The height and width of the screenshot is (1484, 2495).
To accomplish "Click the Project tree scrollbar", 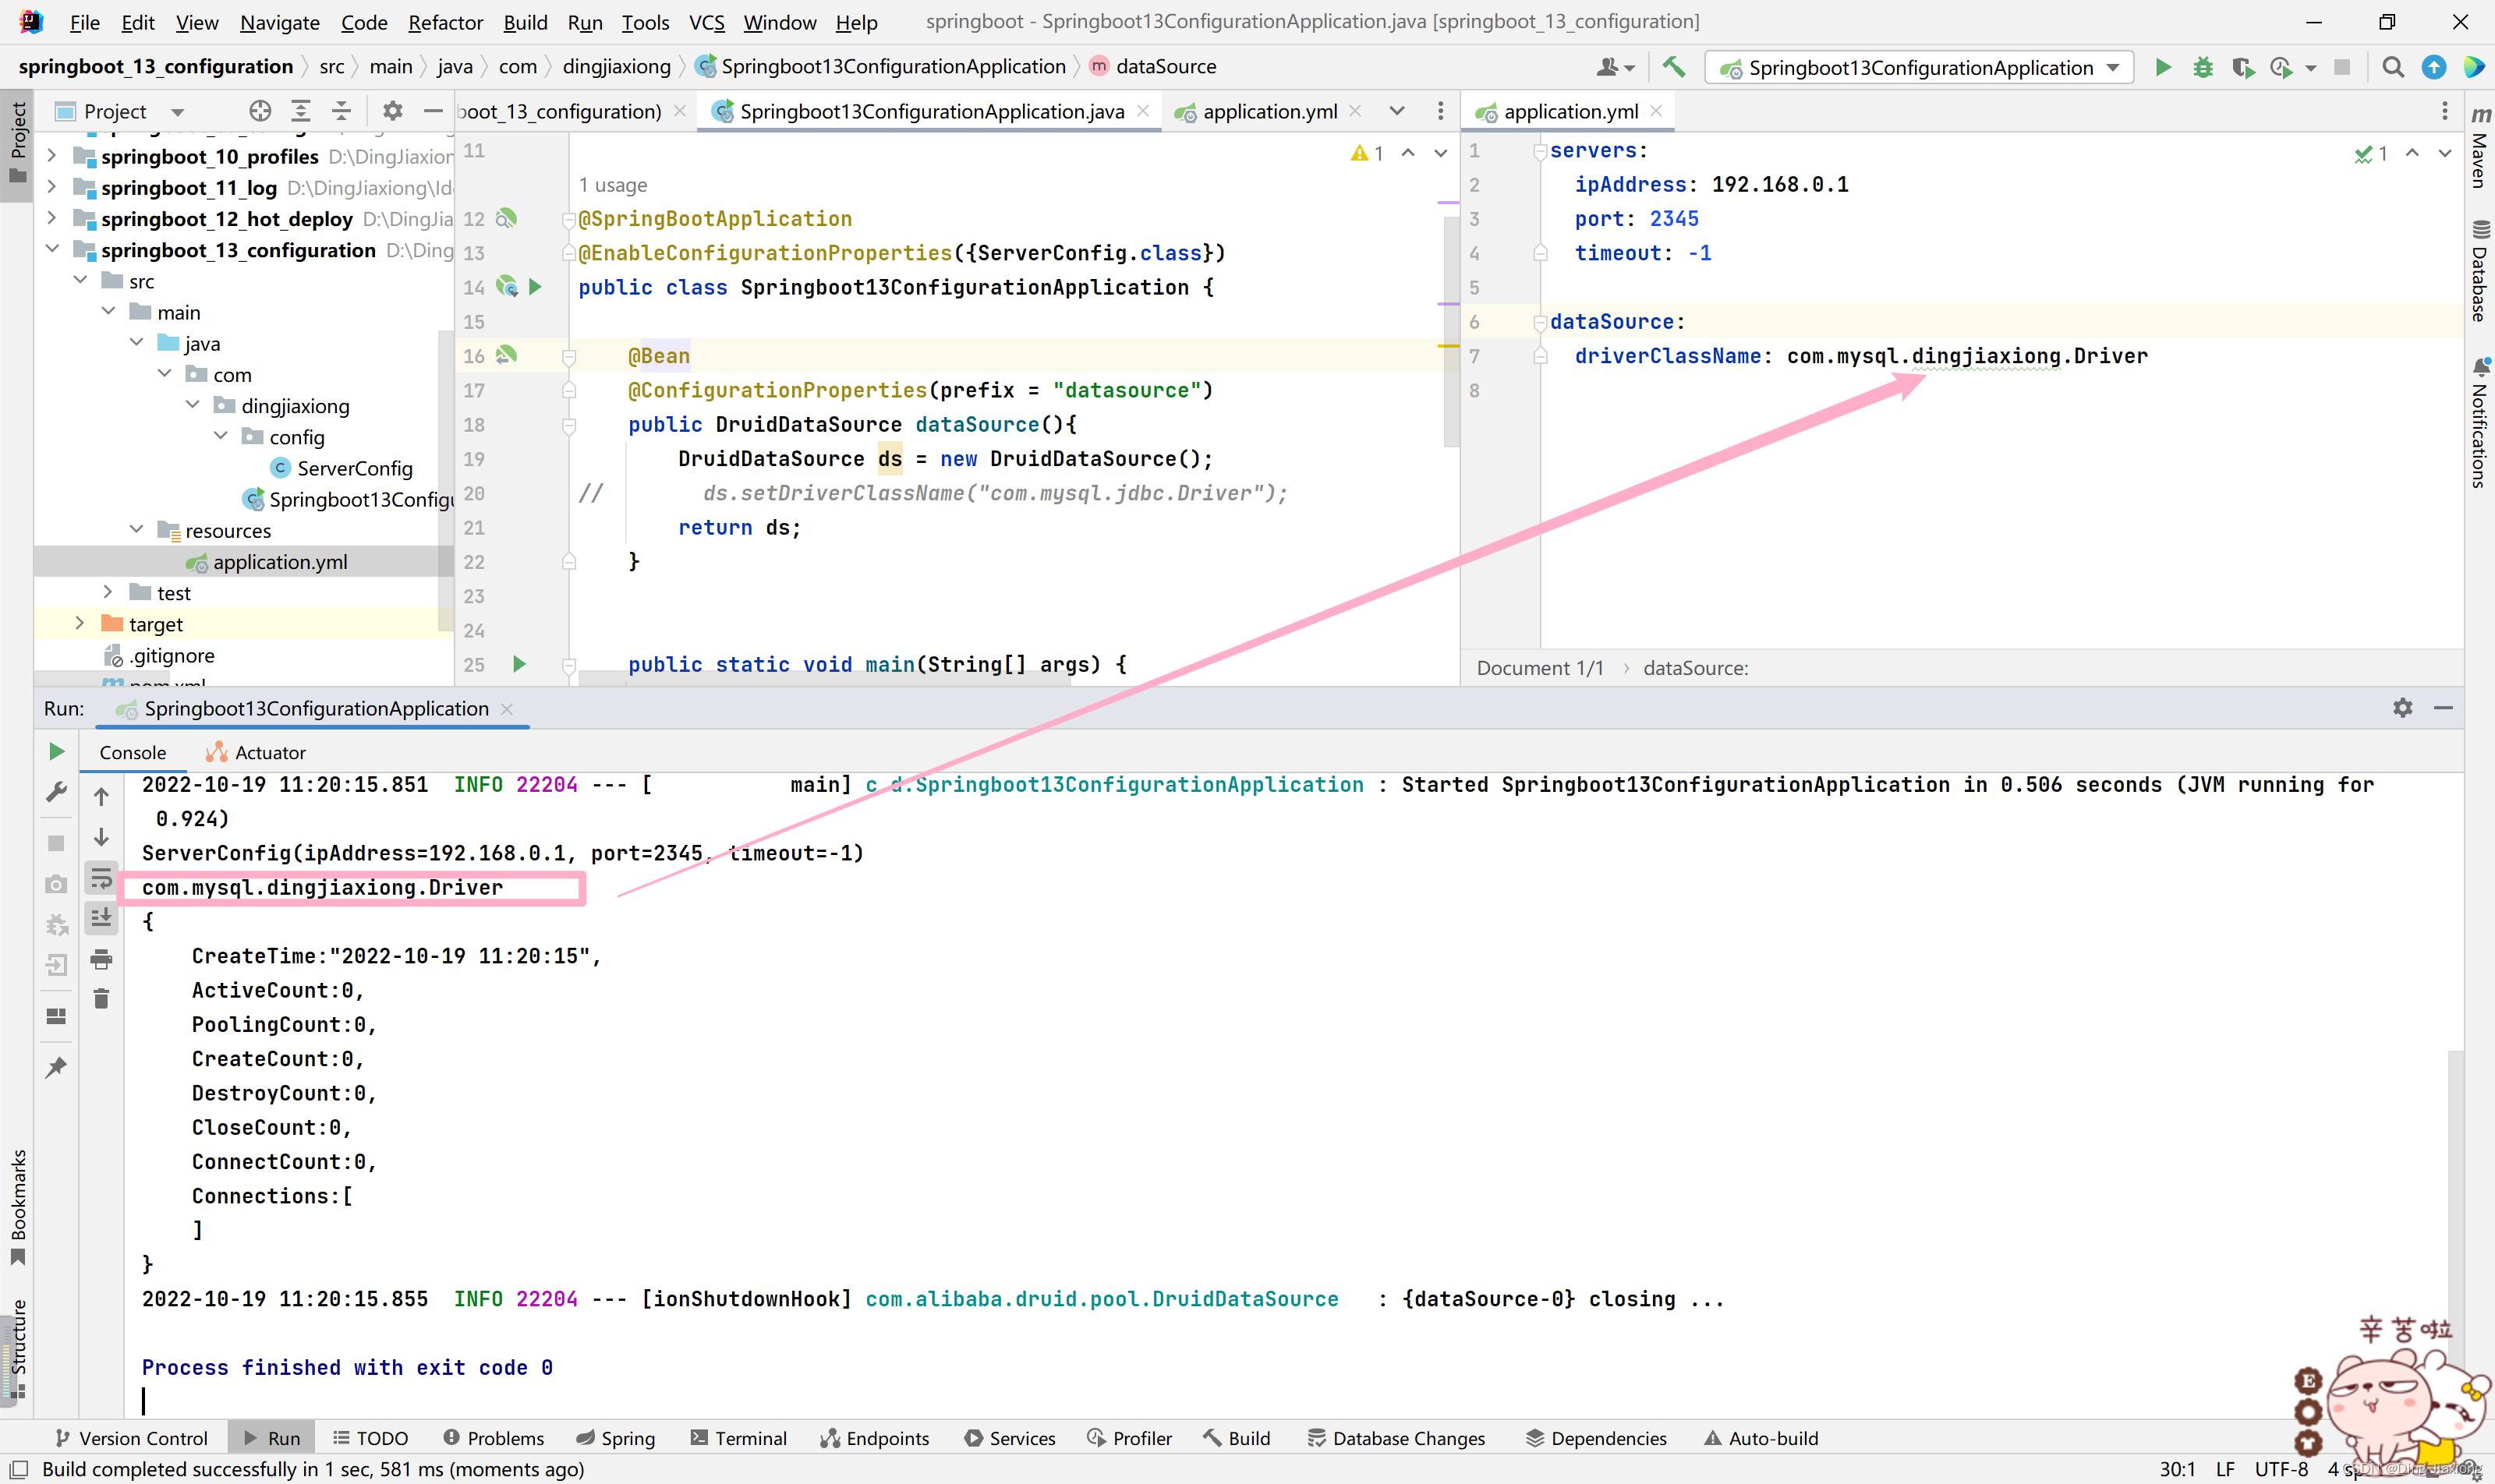I will coord(446,480).
